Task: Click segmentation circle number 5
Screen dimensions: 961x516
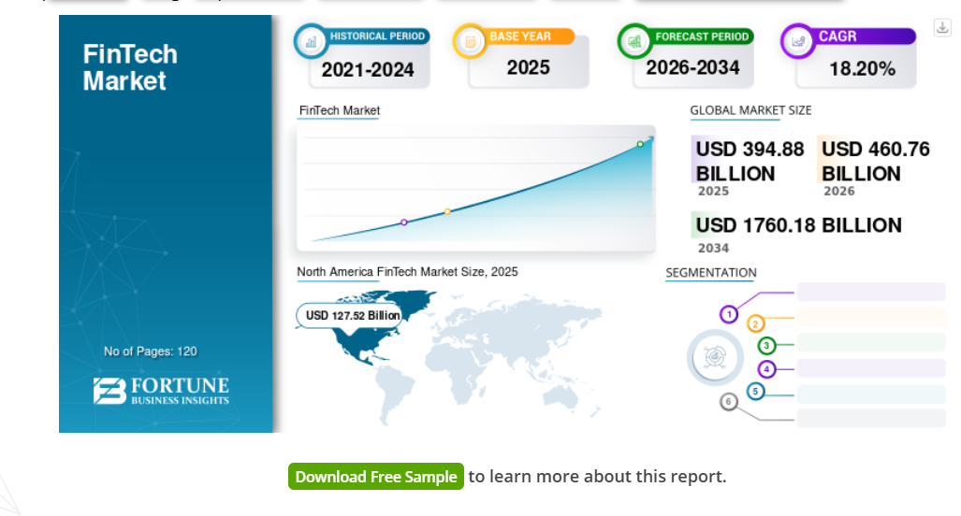Action: pyautogui.click(x=756, y=391)
